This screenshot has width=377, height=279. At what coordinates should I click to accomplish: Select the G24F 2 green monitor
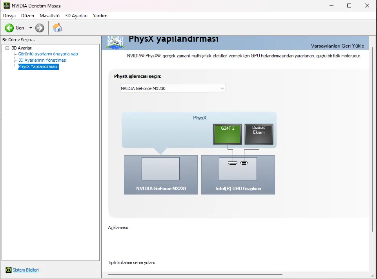(228, 134)
